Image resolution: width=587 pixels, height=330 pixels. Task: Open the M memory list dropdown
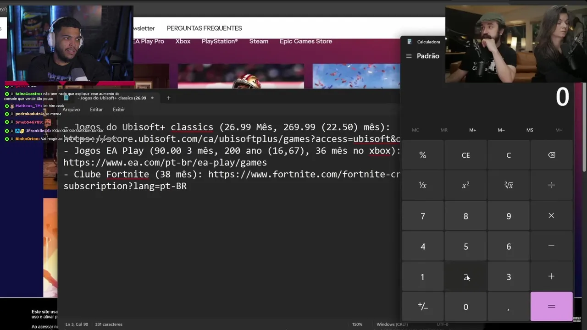(x=559, y=130)
